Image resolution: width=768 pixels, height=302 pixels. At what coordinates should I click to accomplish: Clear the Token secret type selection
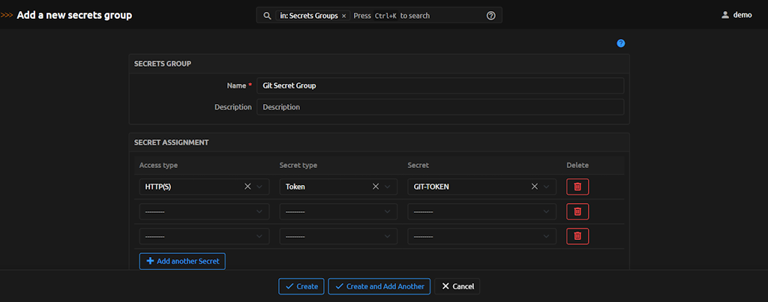pyautogui.click(x=375, y=187)
